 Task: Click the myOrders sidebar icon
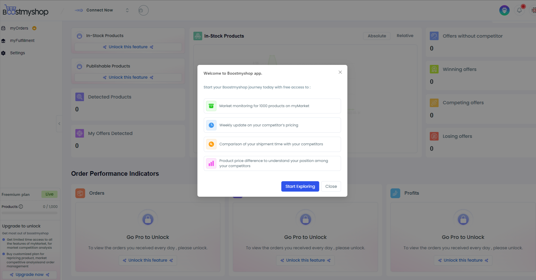point(3,28)
